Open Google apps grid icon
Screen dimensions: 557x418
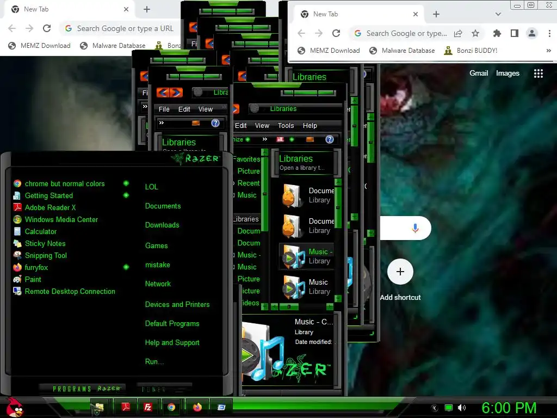pyautogui.click(x=539, y=73)
